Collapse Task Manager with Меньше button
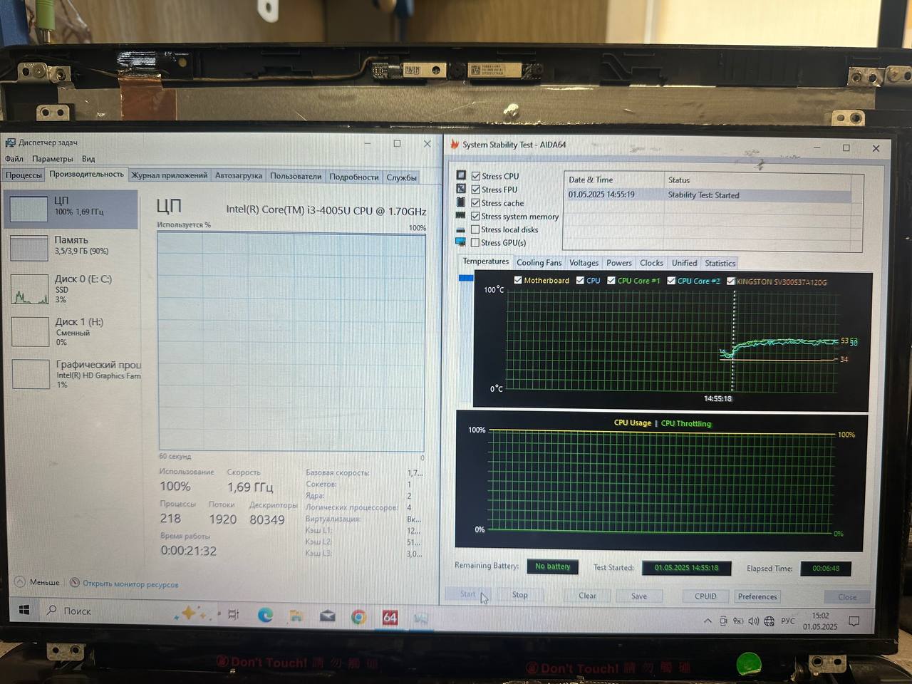Image resolution: width=912 pixels, height=684 pixels. [x=38, y=582]
